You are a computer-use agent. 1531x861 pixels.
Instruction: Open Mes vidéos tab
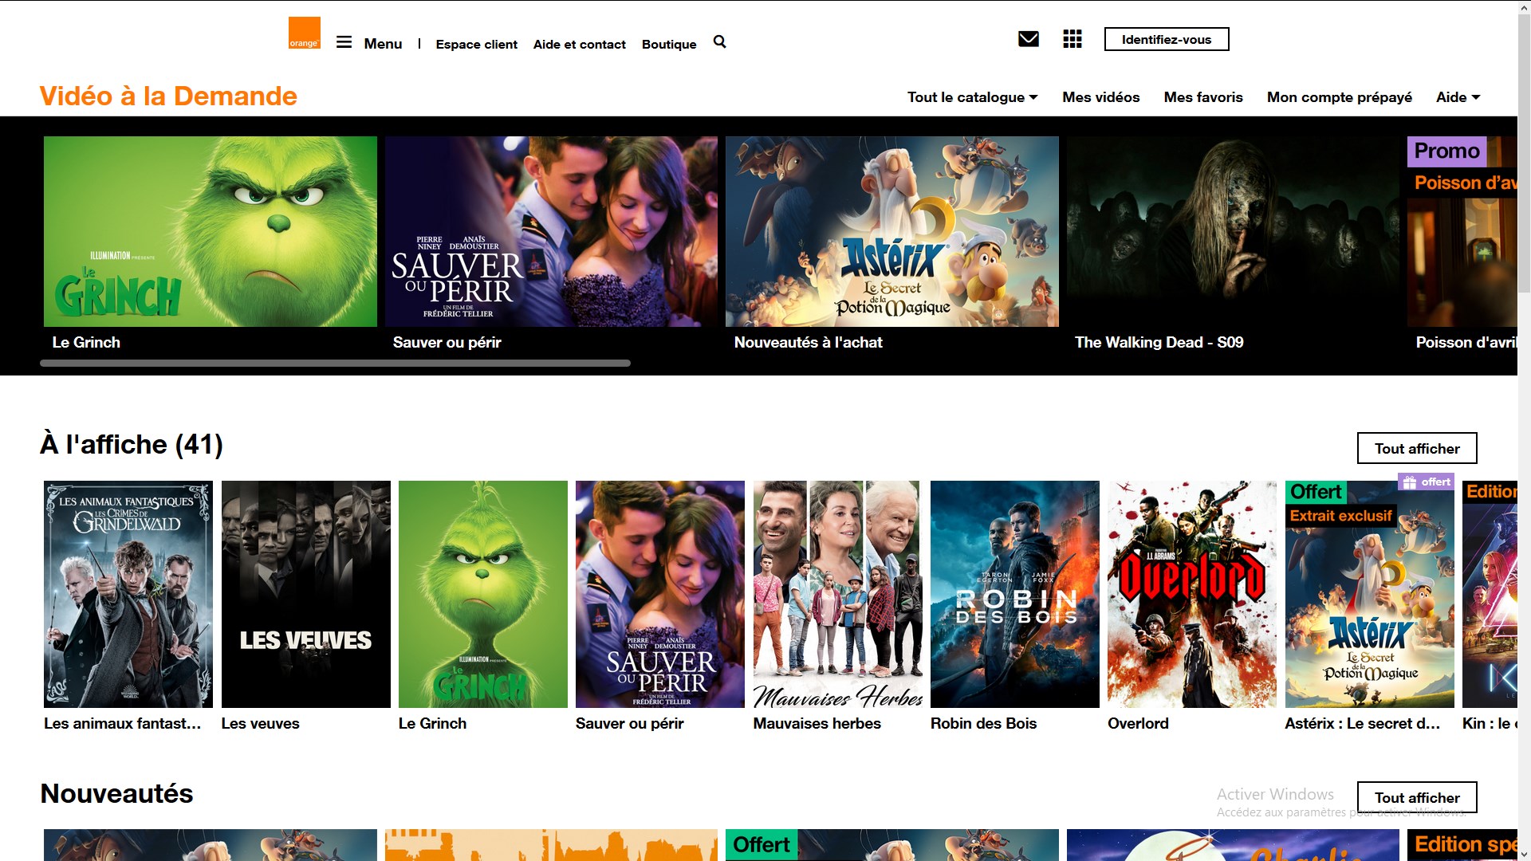point(1100,96)
